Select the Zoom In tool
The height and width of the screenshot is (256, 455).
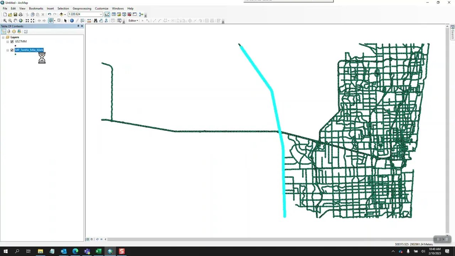coord(5,21)
